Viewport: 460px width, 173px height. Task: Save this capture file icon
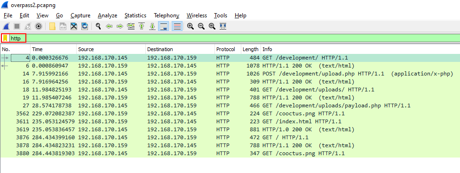pos(63,26)
